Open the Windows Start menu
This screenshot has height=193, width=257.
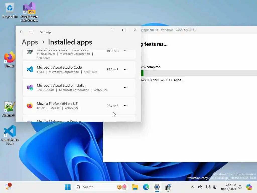click(x=68, y=187)
